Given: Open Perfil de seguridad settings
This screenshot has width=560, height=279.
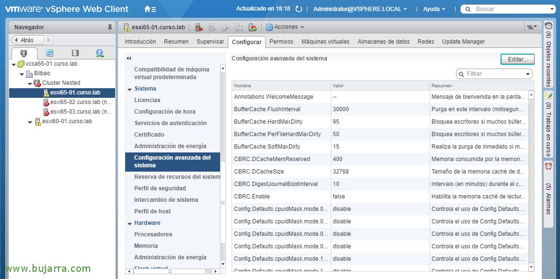Looking at the screenshot, I should 160,188.
